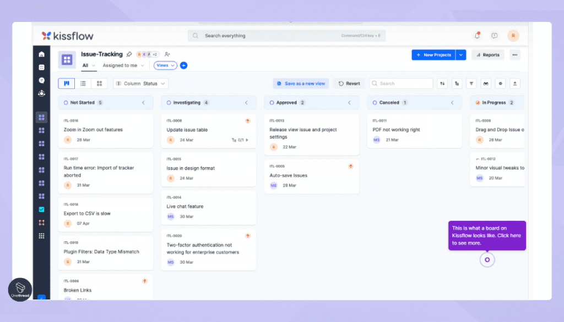Open the nine-dot apps grid sidebar icon
This screenshot has height=322, width=564.
41,236
